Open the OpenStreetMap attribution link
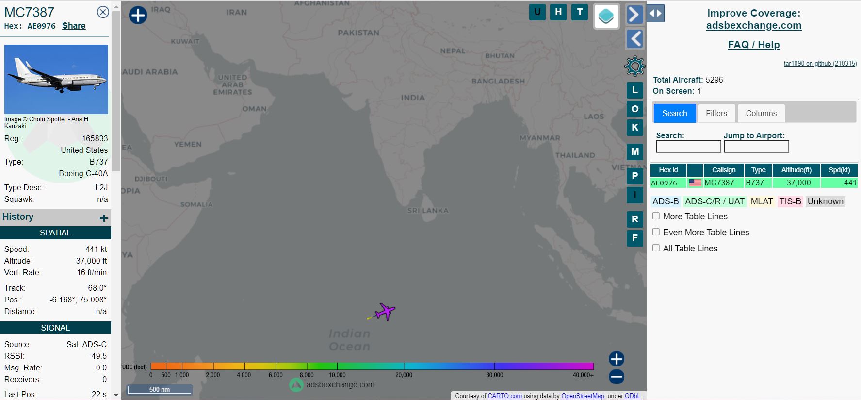The width and height of the screenshot is (861, 400). click(583, 396)
